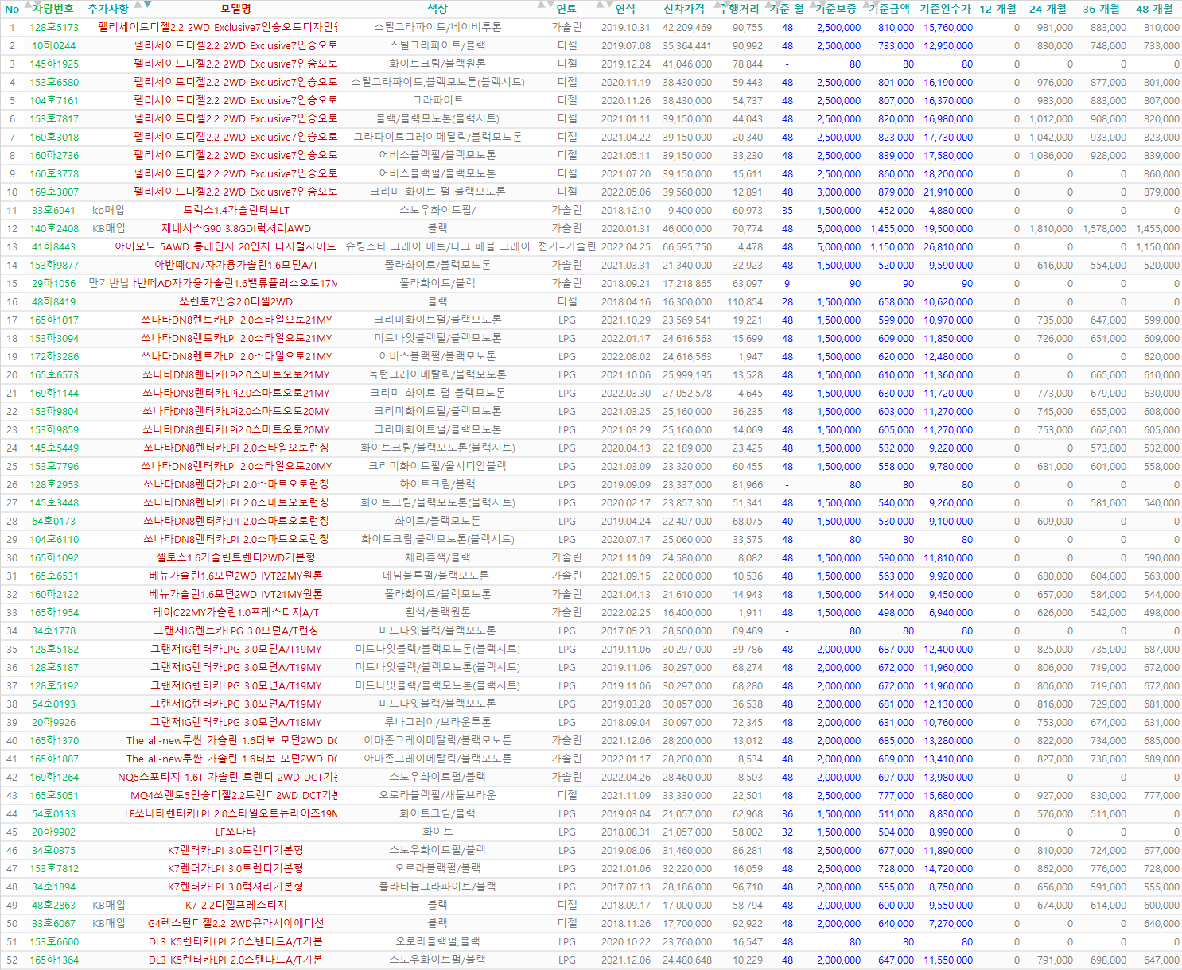Viewport: 1182px width, 970px height.
Task: Click model G4렉스턴디젤2.2 2WD유라시아에디션
Action: tap(236, 923)
